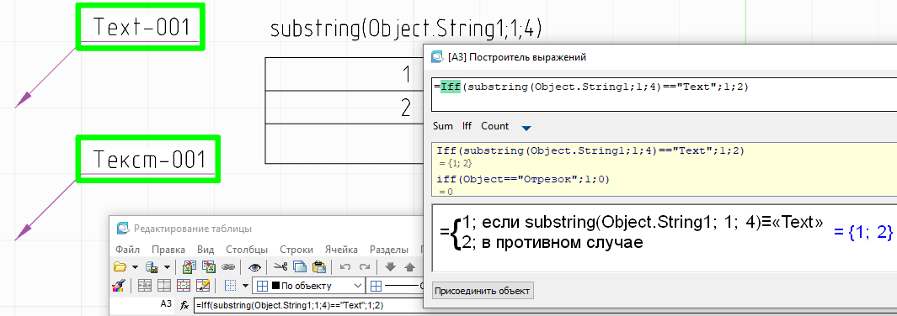Click the chain link icon

[228, 267]
